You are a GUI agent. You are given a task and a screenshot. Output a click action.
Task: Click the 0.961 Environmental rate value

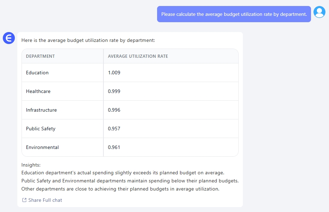click(x=114, y=147)
